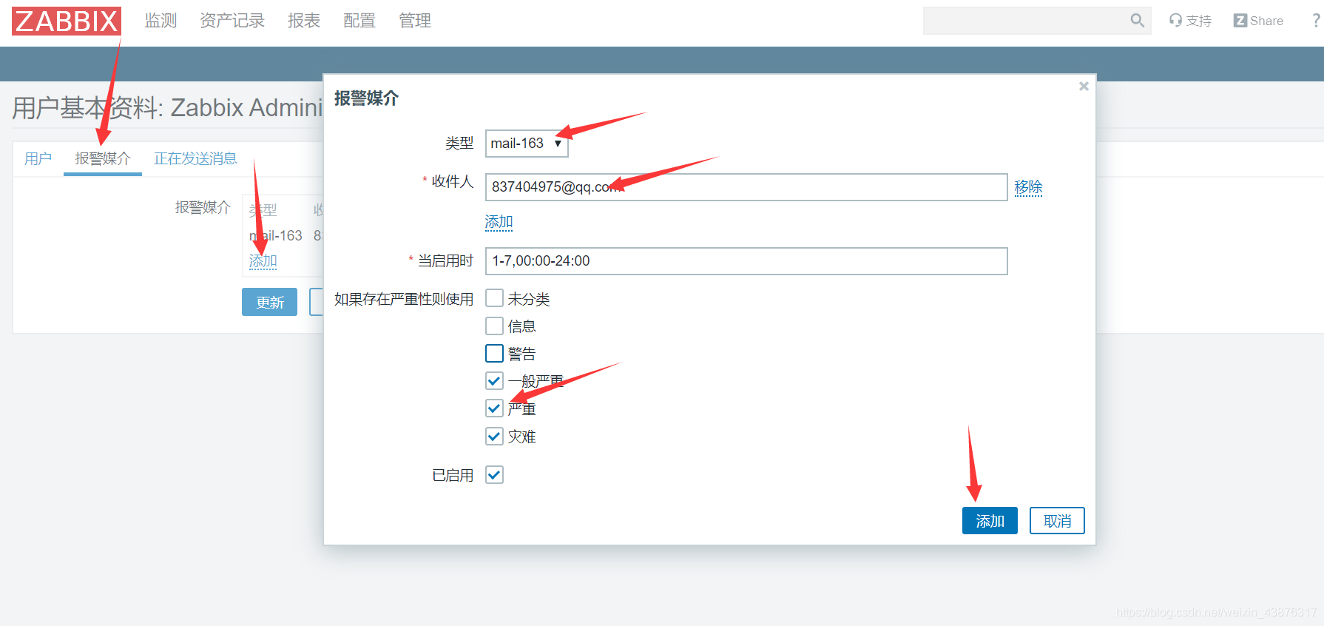Open the 资产记录 menu
The height and width of the screenshot is (626, 1324).
point(232,21)
